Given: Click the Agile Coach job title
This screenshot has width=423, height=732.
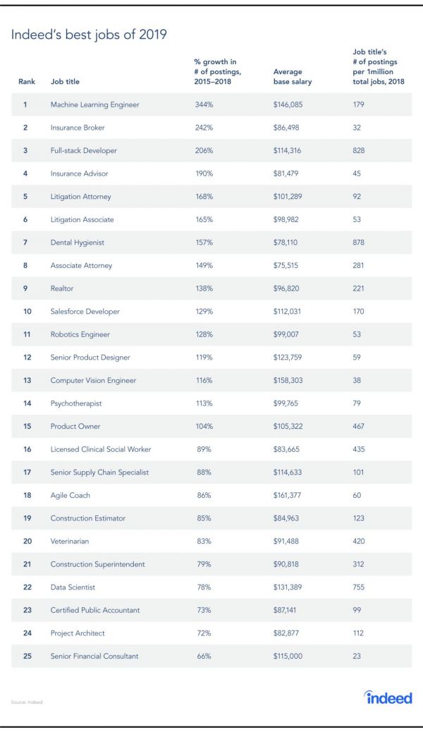Looking at the screenshot, I should tap(70, 495).
